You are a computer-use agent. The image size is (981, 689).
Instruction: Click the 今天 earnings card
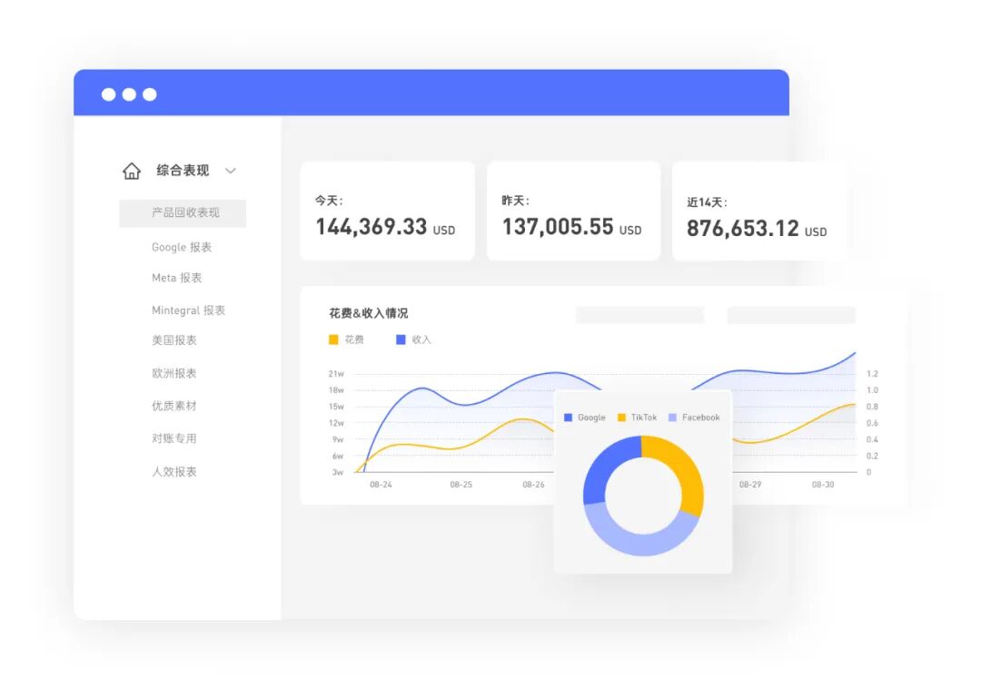coord(387,210)
